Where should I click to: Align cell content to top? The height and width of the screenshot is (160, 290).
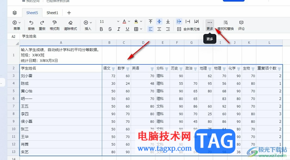click(x=151, y=22)
